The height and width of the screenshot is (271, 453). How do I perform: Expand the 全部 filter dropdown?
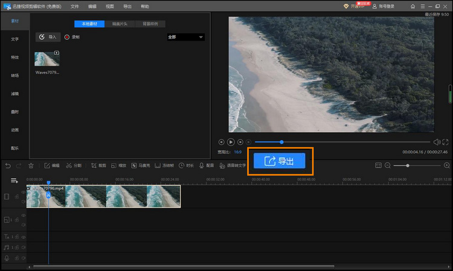pos(186,37)
